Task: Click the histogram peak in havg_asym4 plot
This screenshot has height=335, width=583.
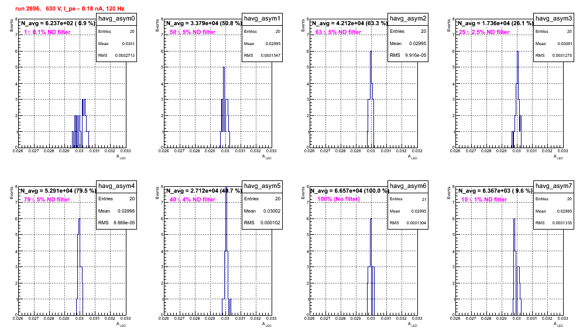Action: click(79, 219)
